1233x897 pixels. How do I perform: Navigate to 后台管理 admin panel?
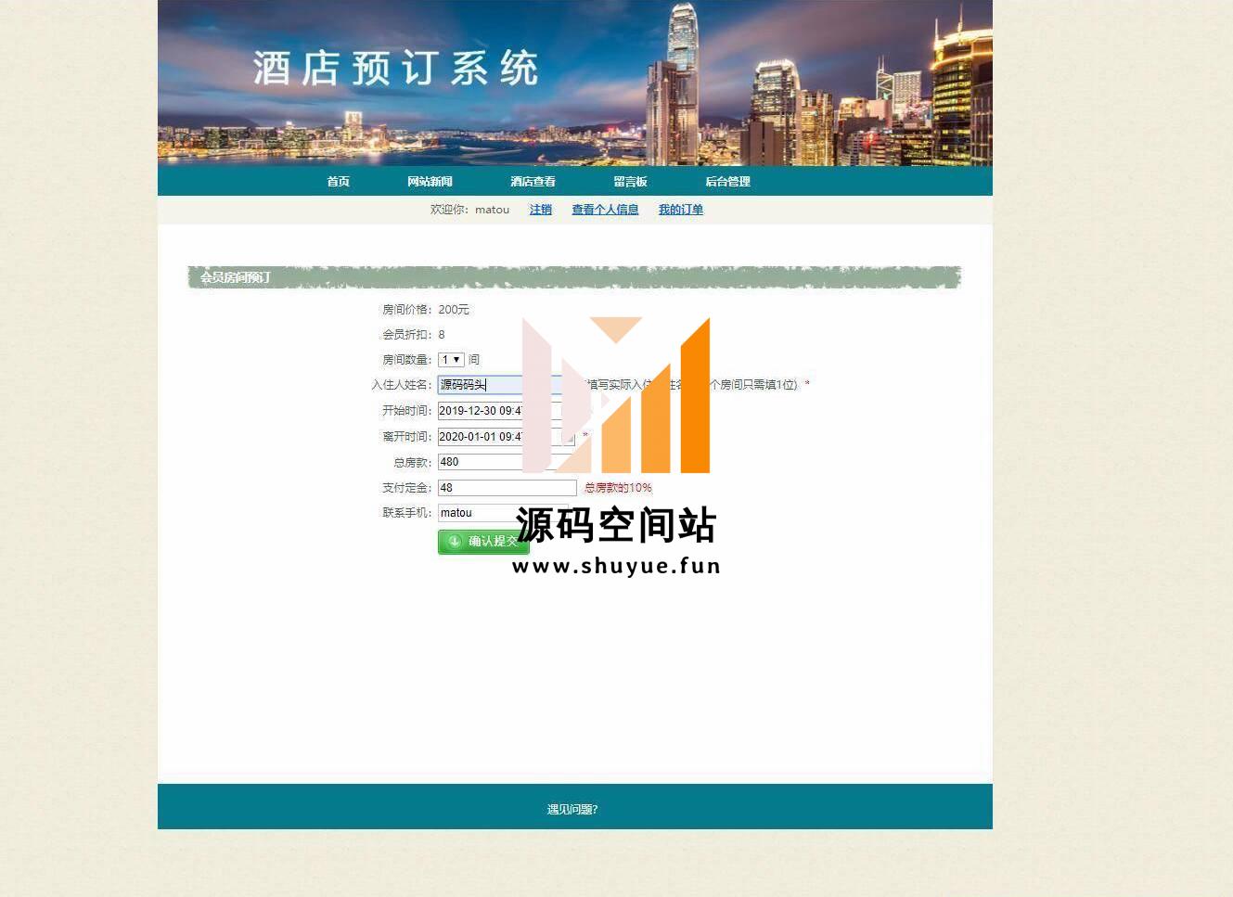727,182
